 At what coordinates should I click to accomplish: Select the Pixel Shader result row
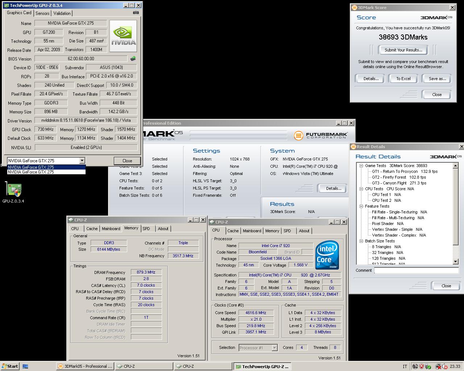[388, 224]
